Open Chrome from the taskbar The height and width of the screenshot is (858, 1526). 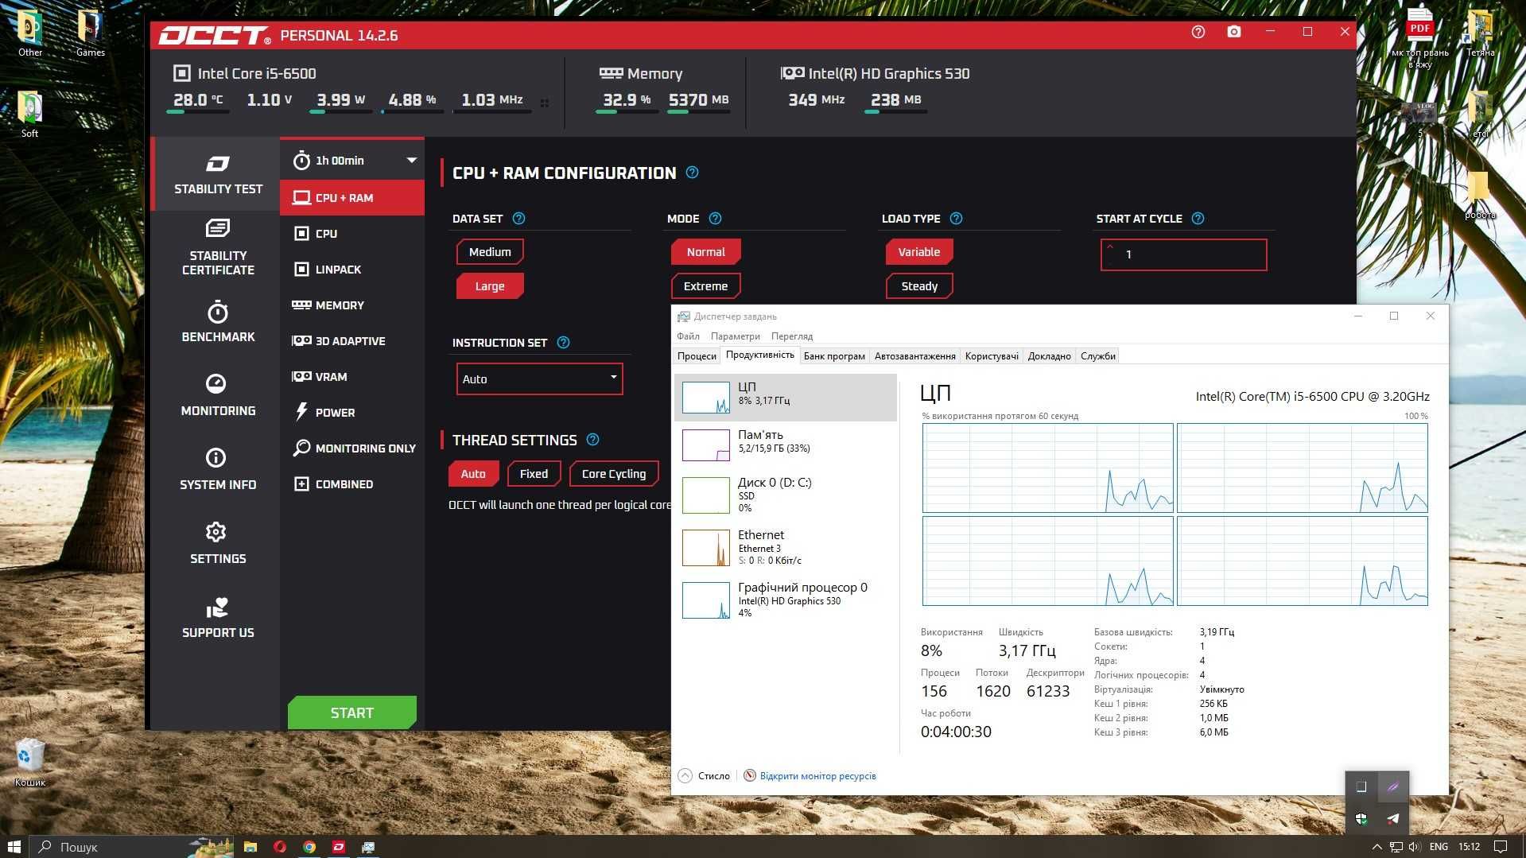pyautogui.click(x=309, y=847)
